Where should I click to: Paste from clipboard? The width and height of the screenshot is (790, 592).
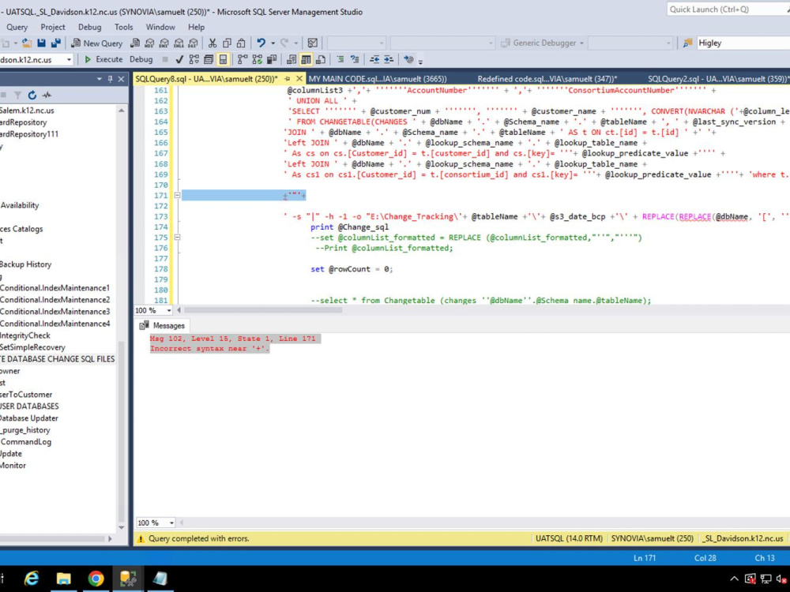241,43
